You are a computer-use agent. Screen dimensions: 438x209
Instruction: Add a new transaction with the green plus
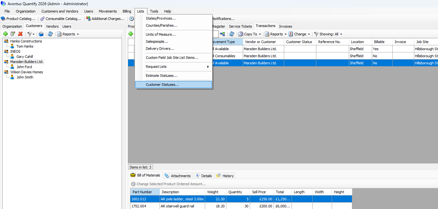coord(131,34)
